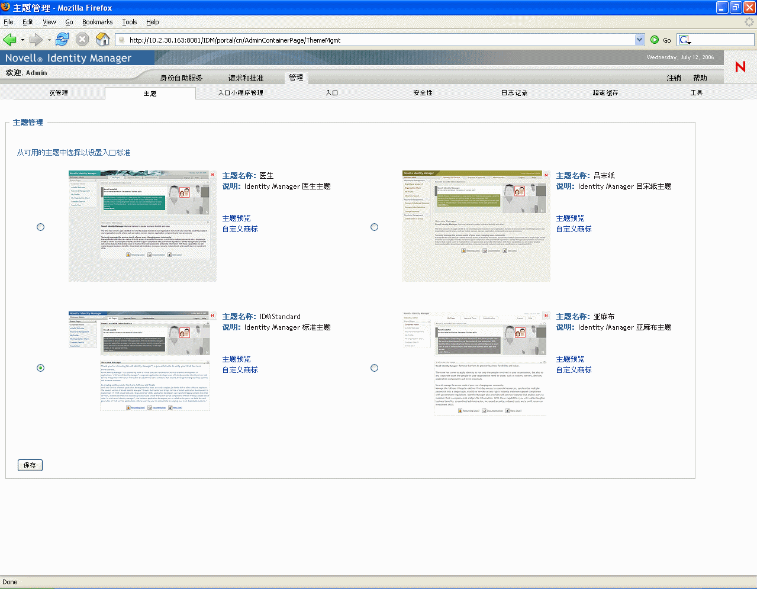Open the 入口小程序管理 subtab
Image resolution: width=757 pixels, height=589 pixels.
click(x=241, y=93)
